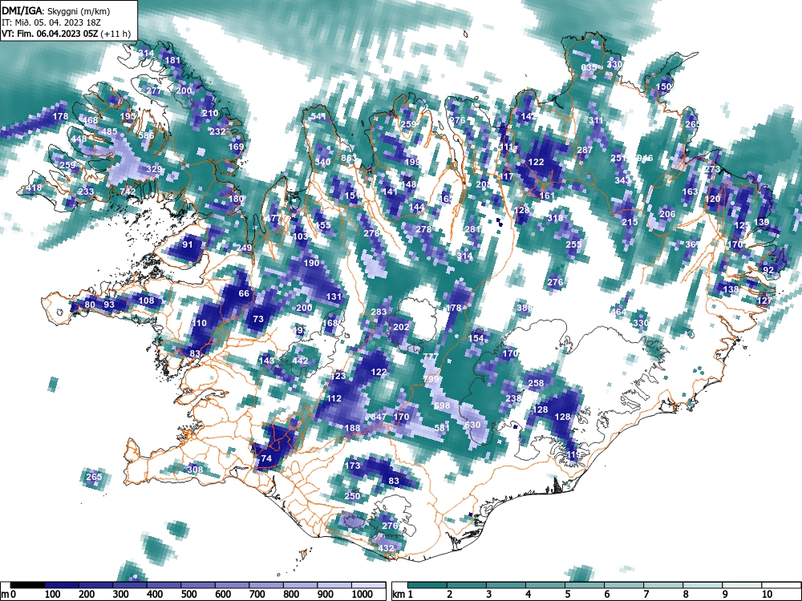Click the map value 150
The width and height of the screenshot is (802, 601).
(663, 87)
